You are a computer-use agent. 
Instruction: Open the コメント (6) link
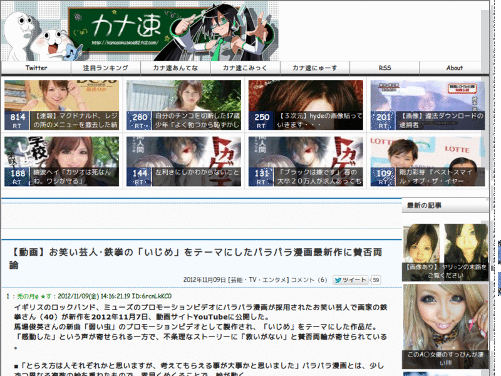pyautogui.click(x=309, y=280)
